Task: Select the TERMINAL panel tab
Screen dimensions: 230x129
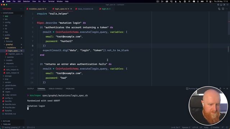Action: coord(41,89)
